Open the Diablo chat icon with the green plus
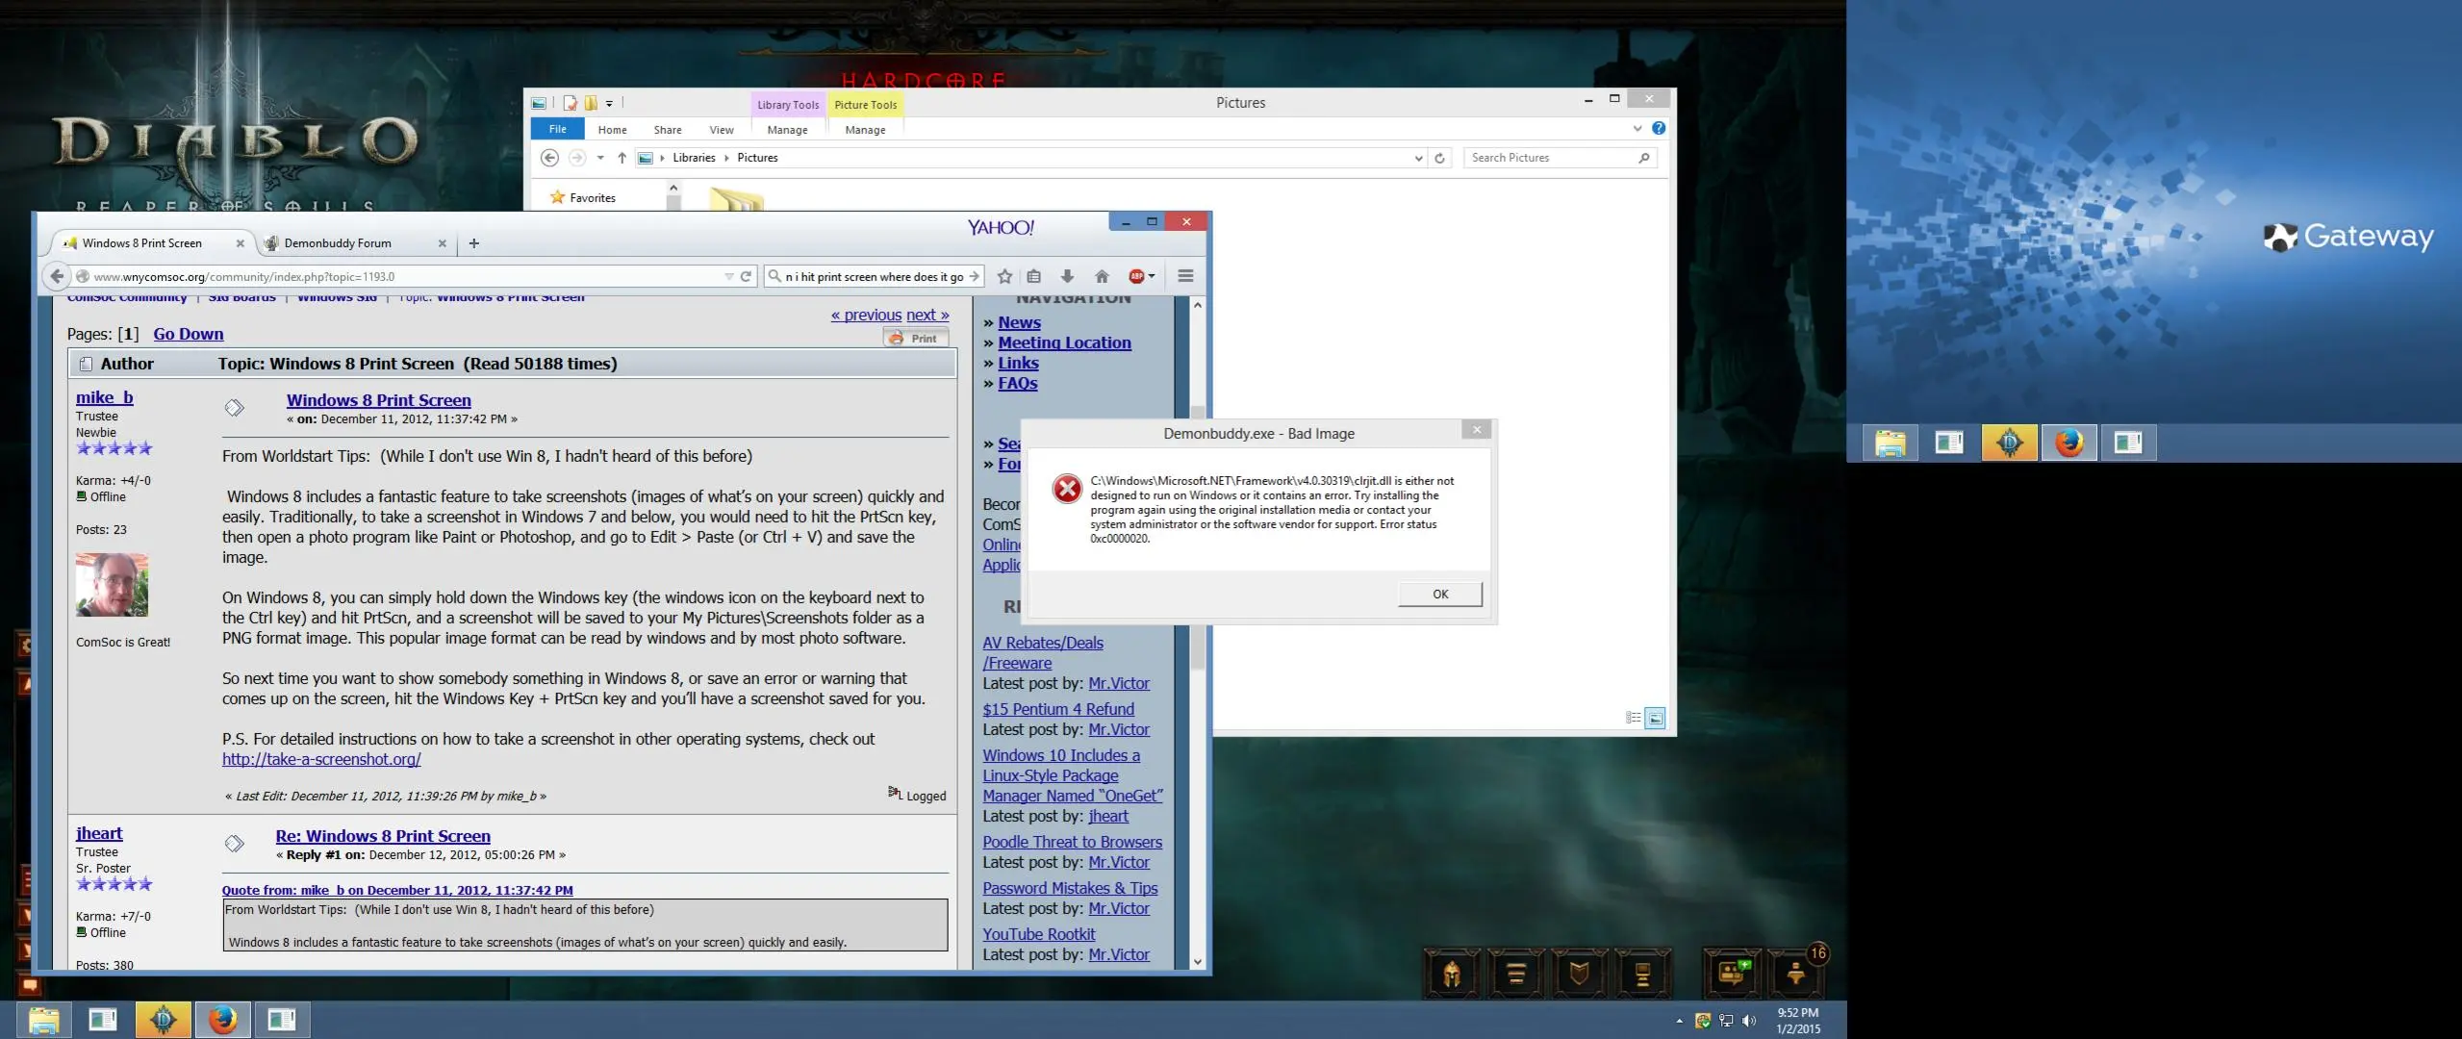This screenshot has height=1039, width=2462. coord(1731,974)
